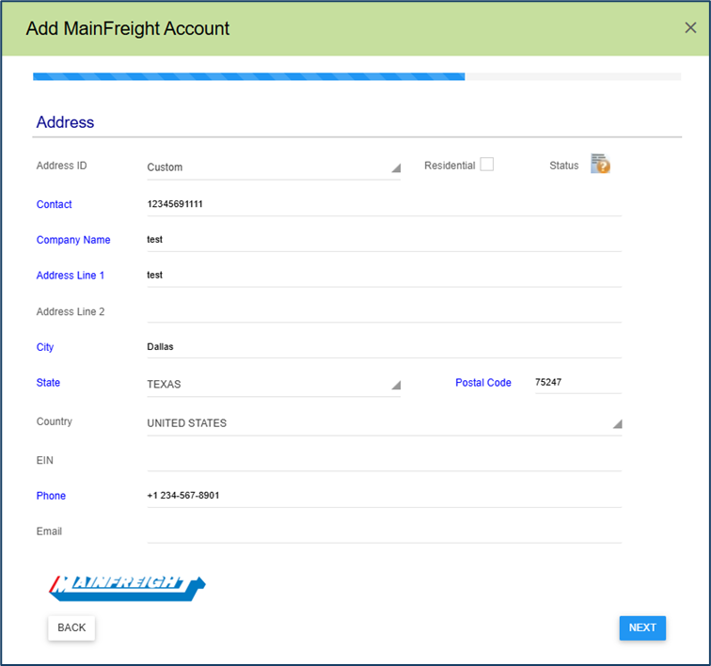Open the Country dropdown list
This screenshot has height=666, width=711.
[384, 423]
